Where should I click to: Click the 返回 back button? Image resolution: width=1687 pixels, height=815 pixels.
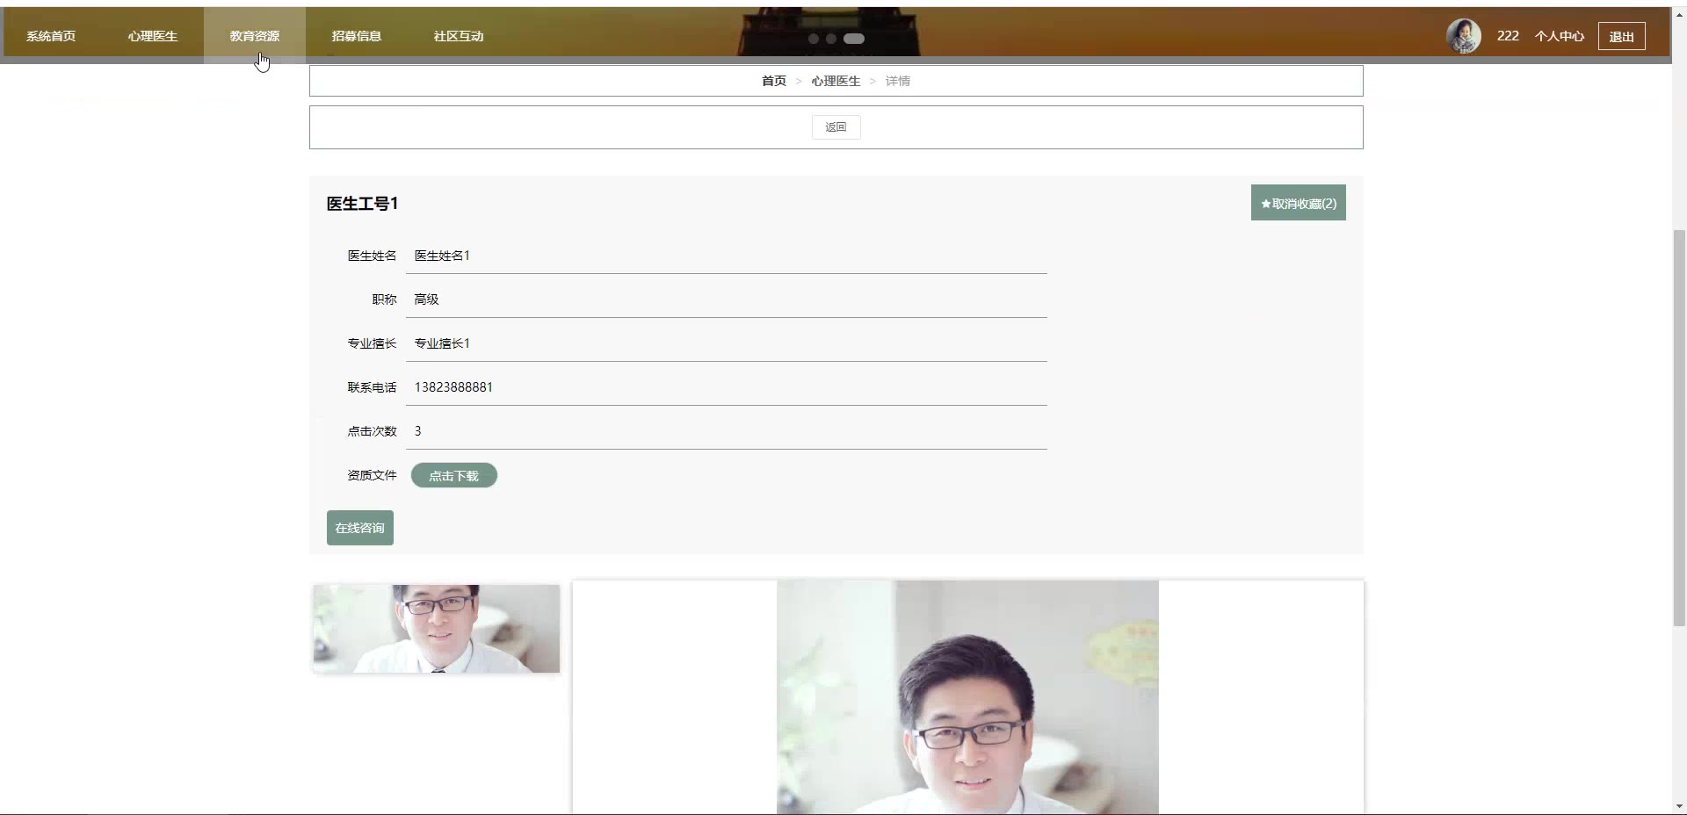(x=836, y=127)
